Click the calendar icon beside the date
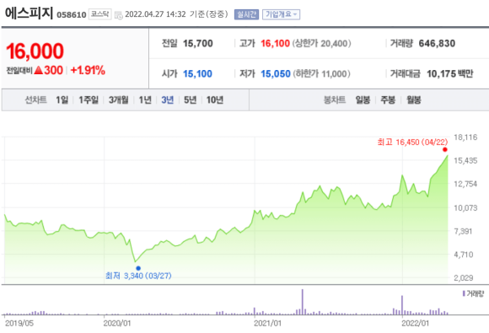The height and width of the screenshot is (333, 489). point(119,15)
